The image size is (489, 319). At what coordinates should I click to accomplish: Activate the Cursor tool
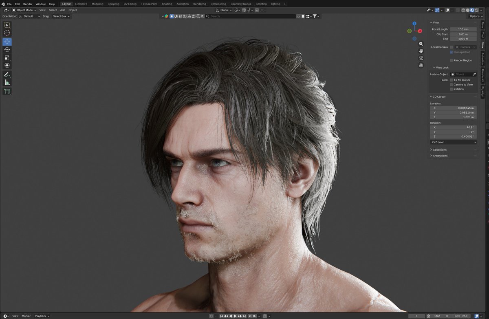click(x=7, y=33)
